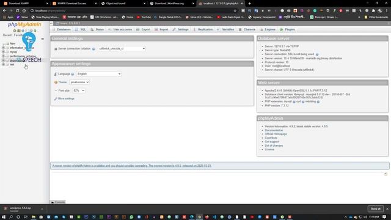The height and width of the screenshot is (220, 391).
Task: Switch to the Databases tab
Action: pyautogui.click(x=62, y=29)
